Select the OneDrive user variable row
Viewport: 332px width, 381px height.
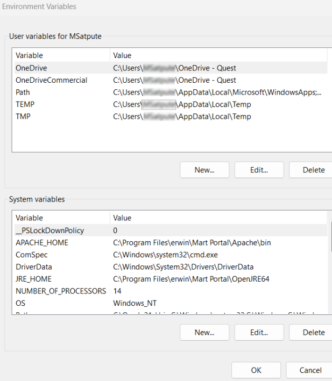point(31,68)
